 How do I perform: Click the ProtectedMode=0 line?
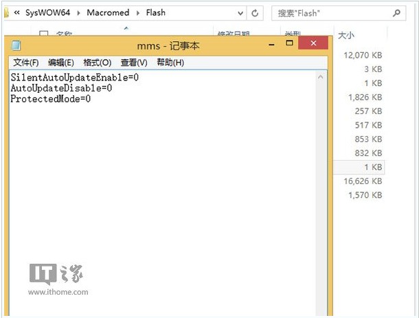pos(51,99)
